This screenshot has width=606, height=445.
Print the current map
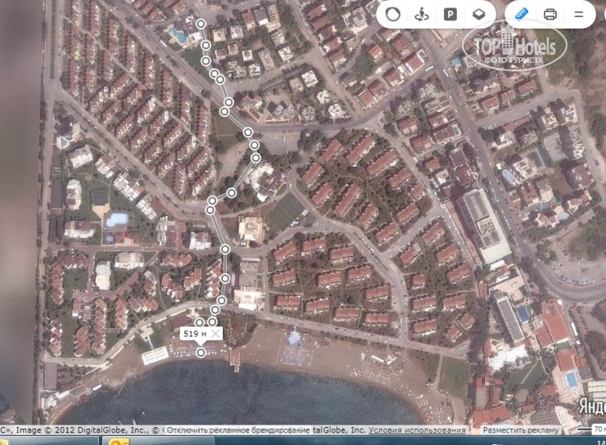550,14
